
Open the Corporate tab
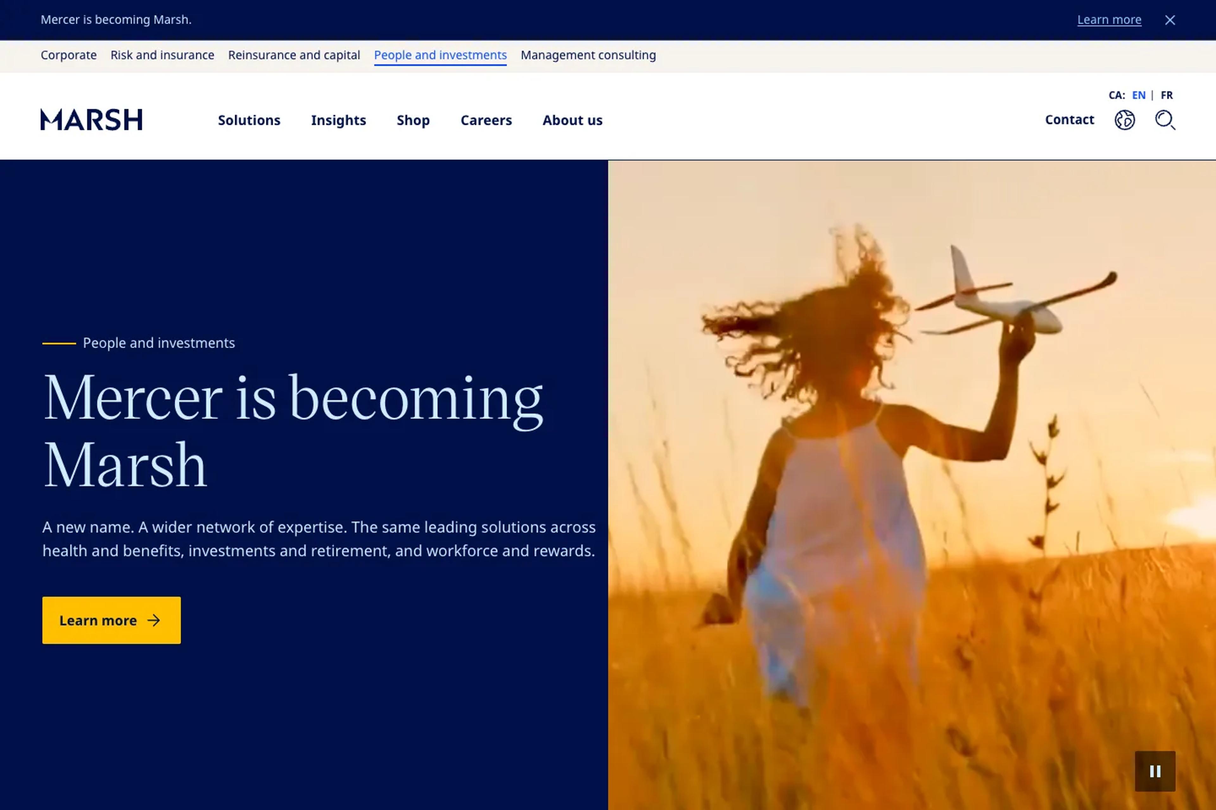tap(69, 55)
